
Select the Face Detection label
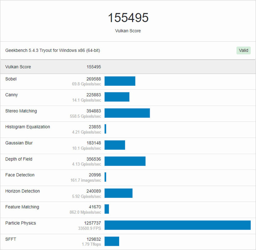click(20, 175)
